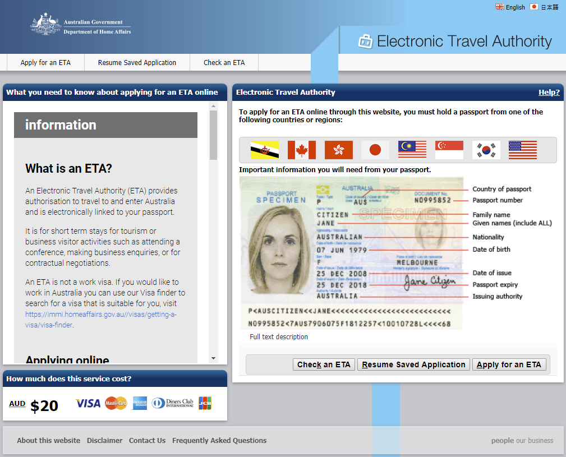Click the 'Date of issue' label
Viewport: 566px width, 457px height.
(x=492, y=273)
